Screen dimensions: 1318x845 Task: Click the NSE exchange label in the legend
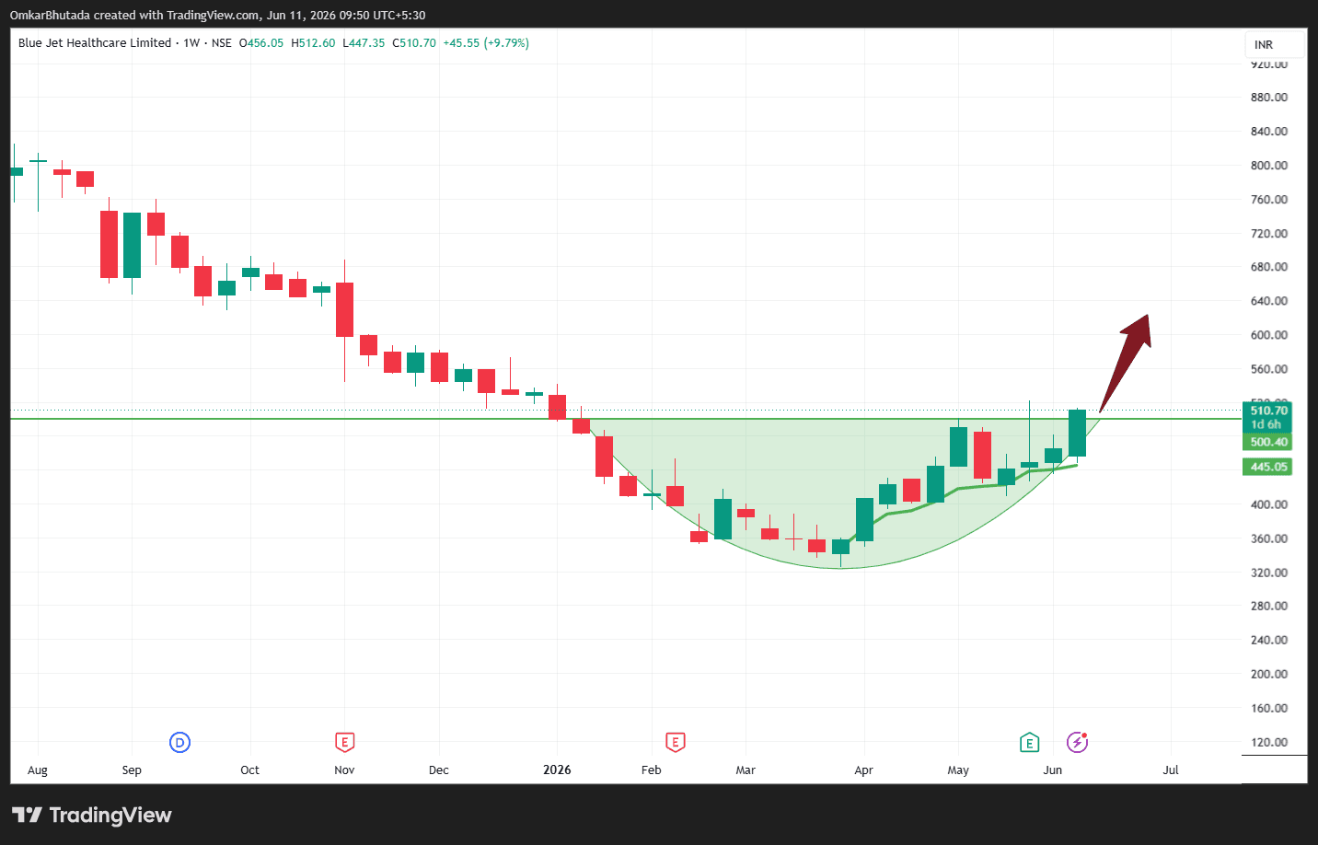(222, 43)
